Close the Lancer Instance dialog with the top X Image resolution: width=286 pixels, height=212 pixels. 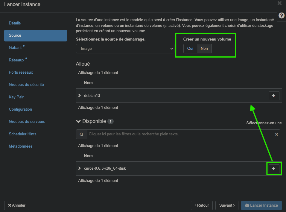(x=279, y=3)
